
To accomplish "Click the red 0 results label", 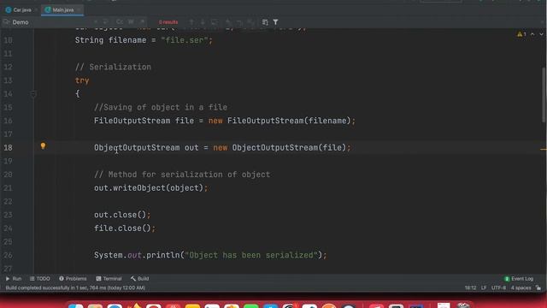I will 168,22.
